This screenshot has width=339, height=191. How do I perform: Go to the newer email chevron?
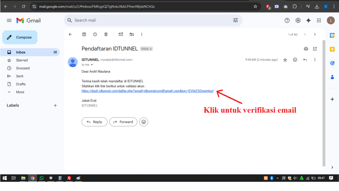(305, 34)
